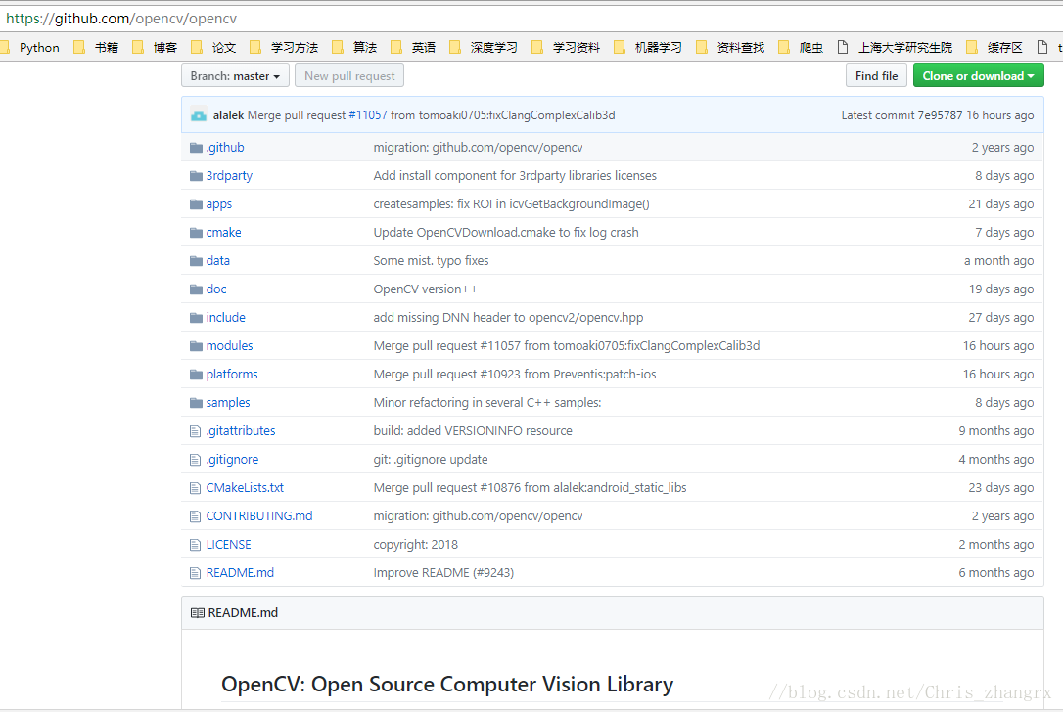Viewport: 1063px width, 712px height.
Task: Click the cmake folder icon
Action: click(196, 233)
